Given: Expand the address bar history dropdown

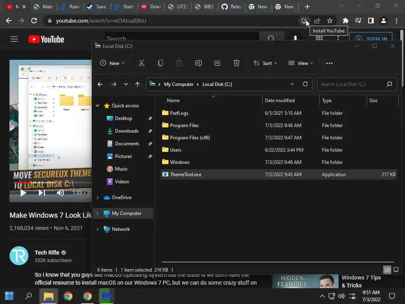Looking at the screenshot, I should [x=292, y=84].
